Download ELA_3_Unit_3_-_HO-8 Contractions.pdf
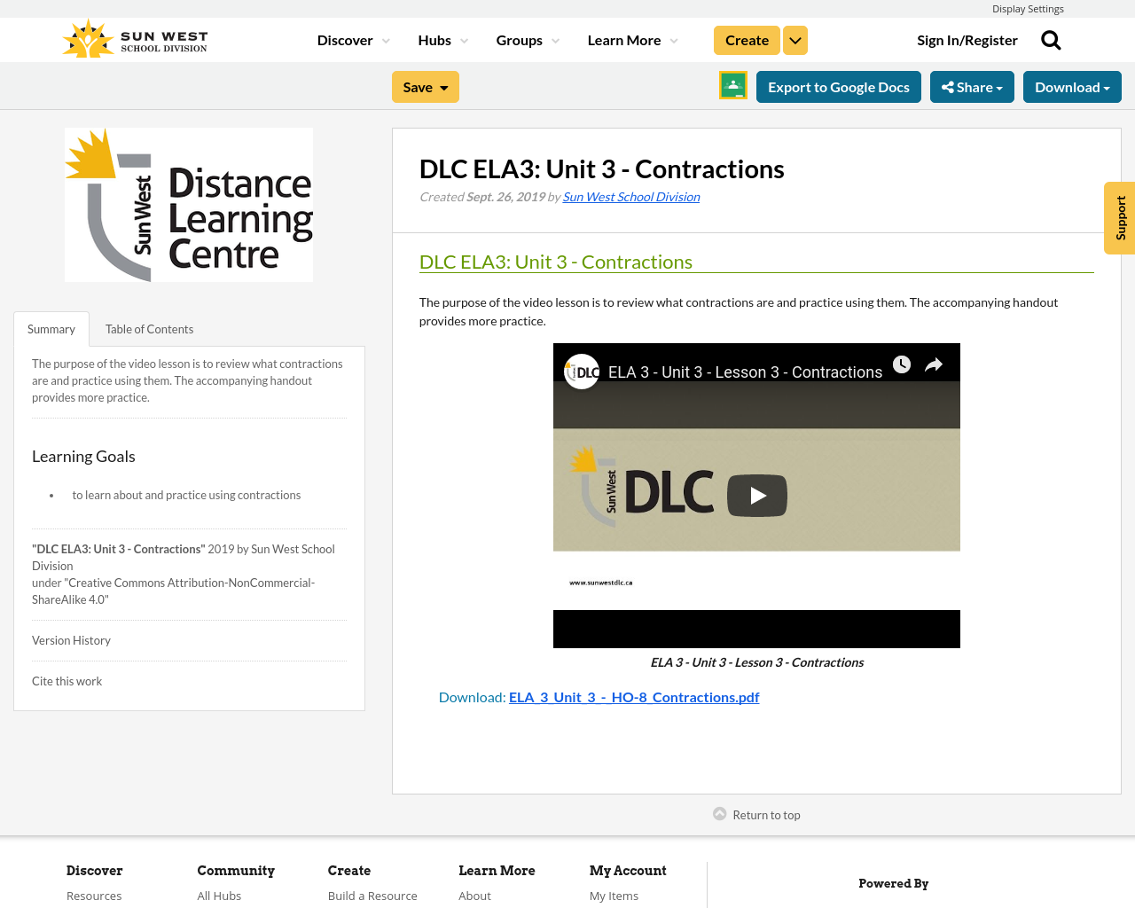This screenshot has height=908, width=1135. tap(634, 696)
